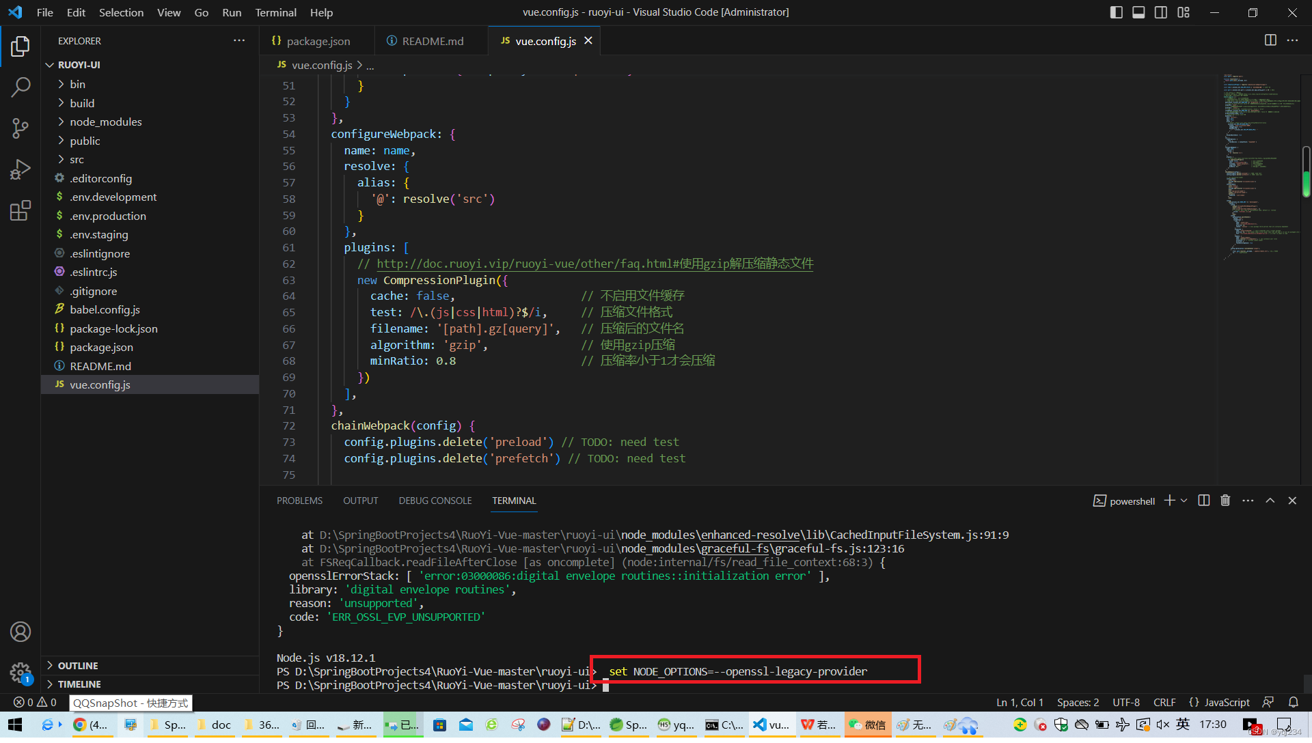The height and width of the screenshot is (743, 1312).
Task: Click vue.config.js breadcrumb path
Action: (321, 66)
